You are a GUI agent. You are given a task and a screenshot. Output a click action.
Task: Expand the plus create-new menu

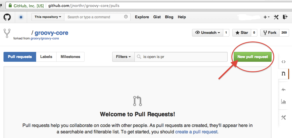(266, 17)
